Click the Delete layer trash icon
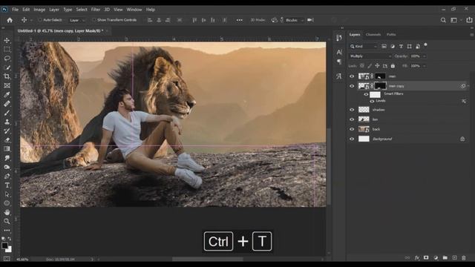This screenshot has width=475, height=267. (x=464, y=257)
